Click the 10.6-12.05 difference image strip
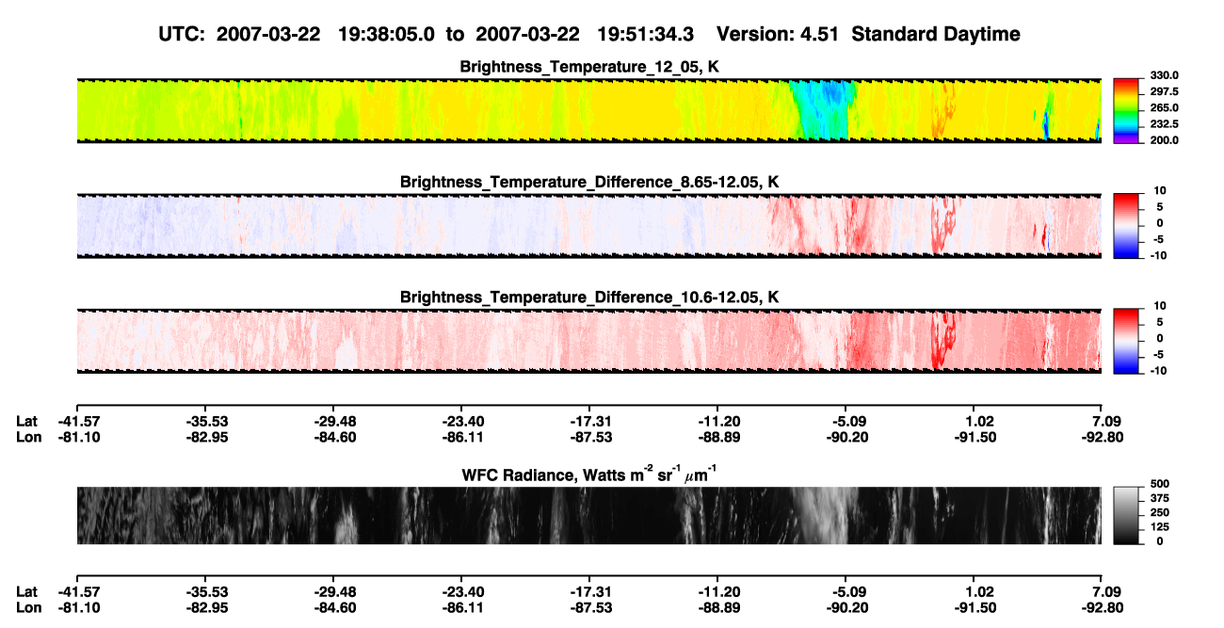 click(x=588, y=341)
